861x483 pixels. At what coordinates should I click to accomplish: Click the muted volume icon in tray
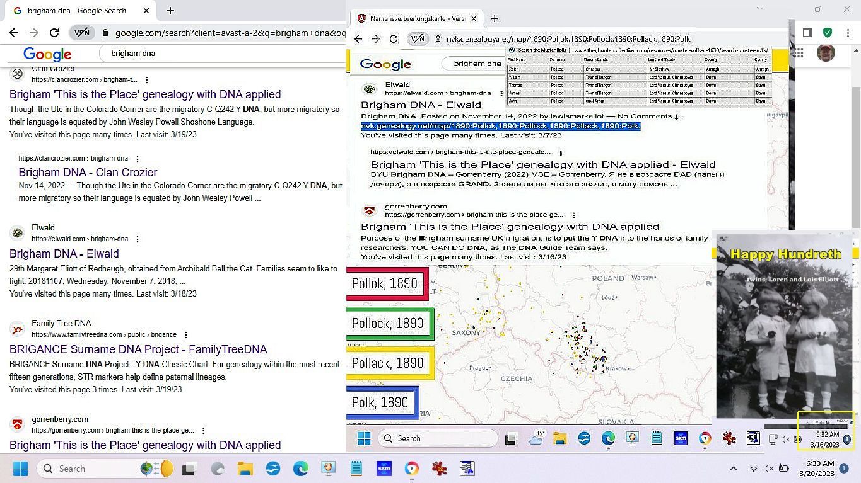click(768, 469)
